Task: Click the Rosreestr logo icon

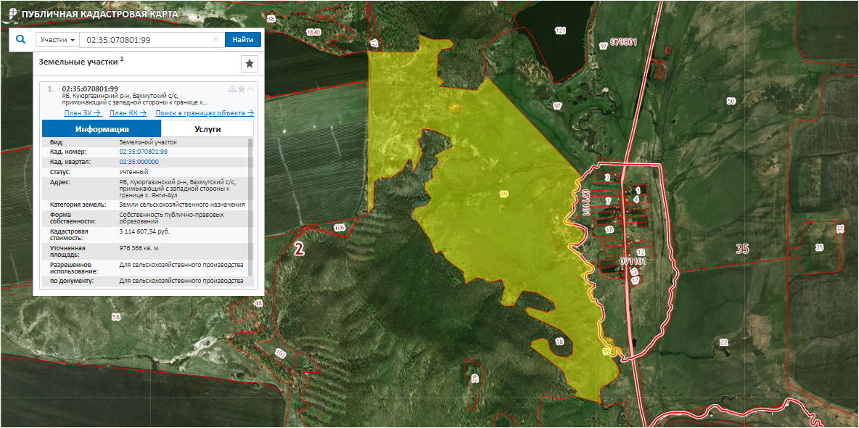Action: coord(12,14)
